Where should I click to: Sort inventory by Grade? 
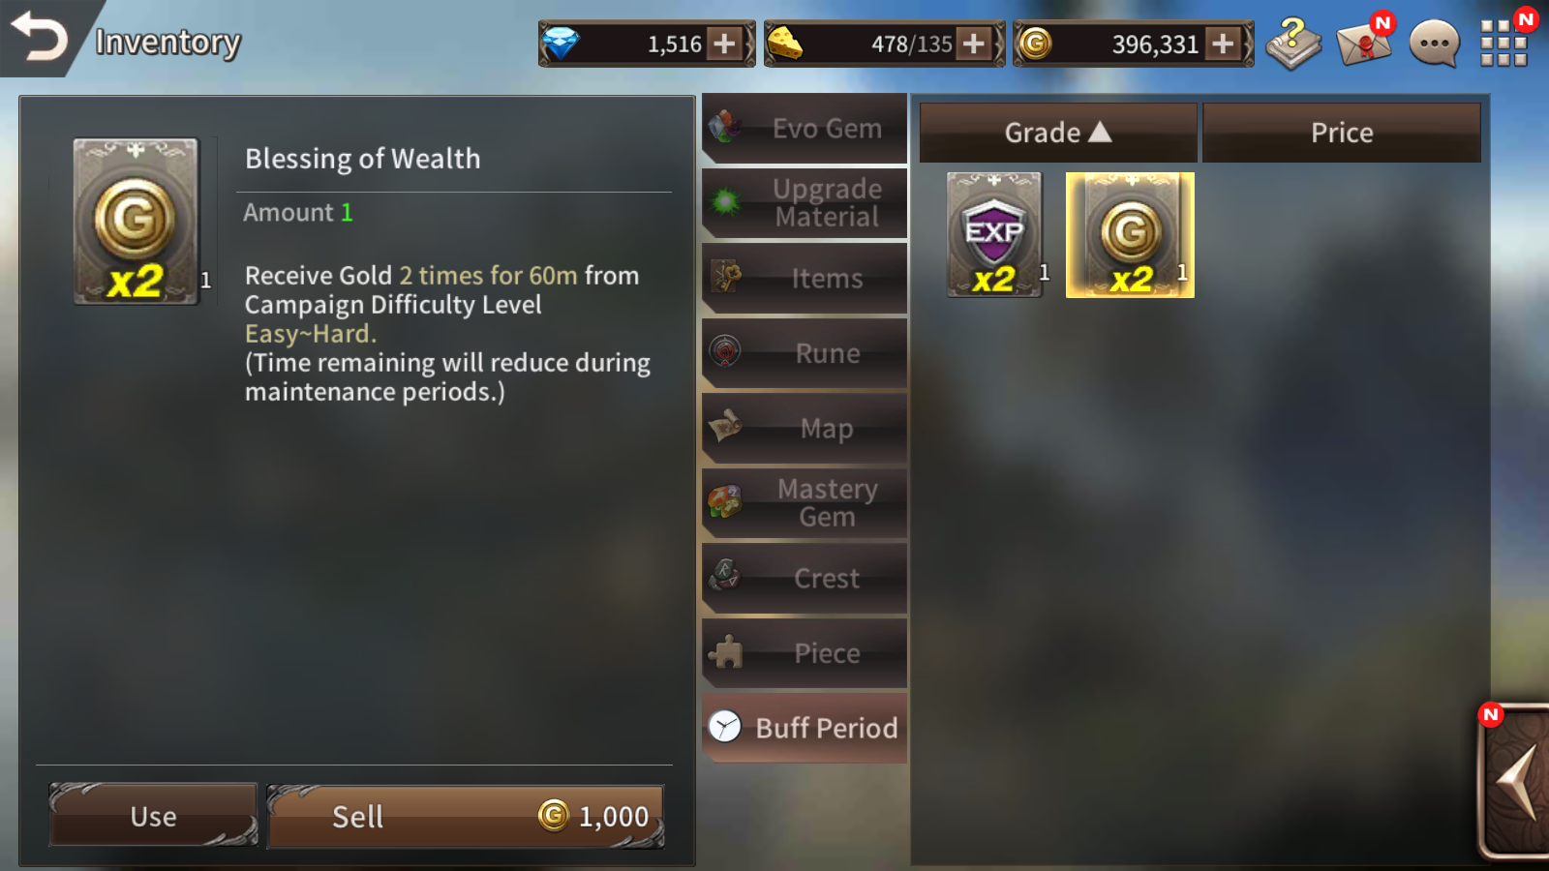[x=1057, y=133]
